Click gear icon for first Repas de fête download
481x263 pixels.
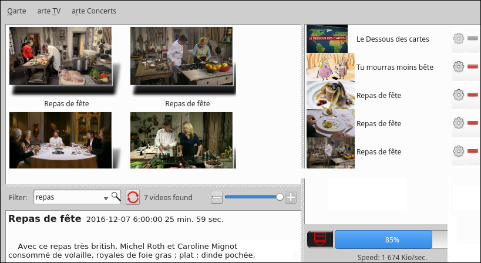click(x=459, y=95)
